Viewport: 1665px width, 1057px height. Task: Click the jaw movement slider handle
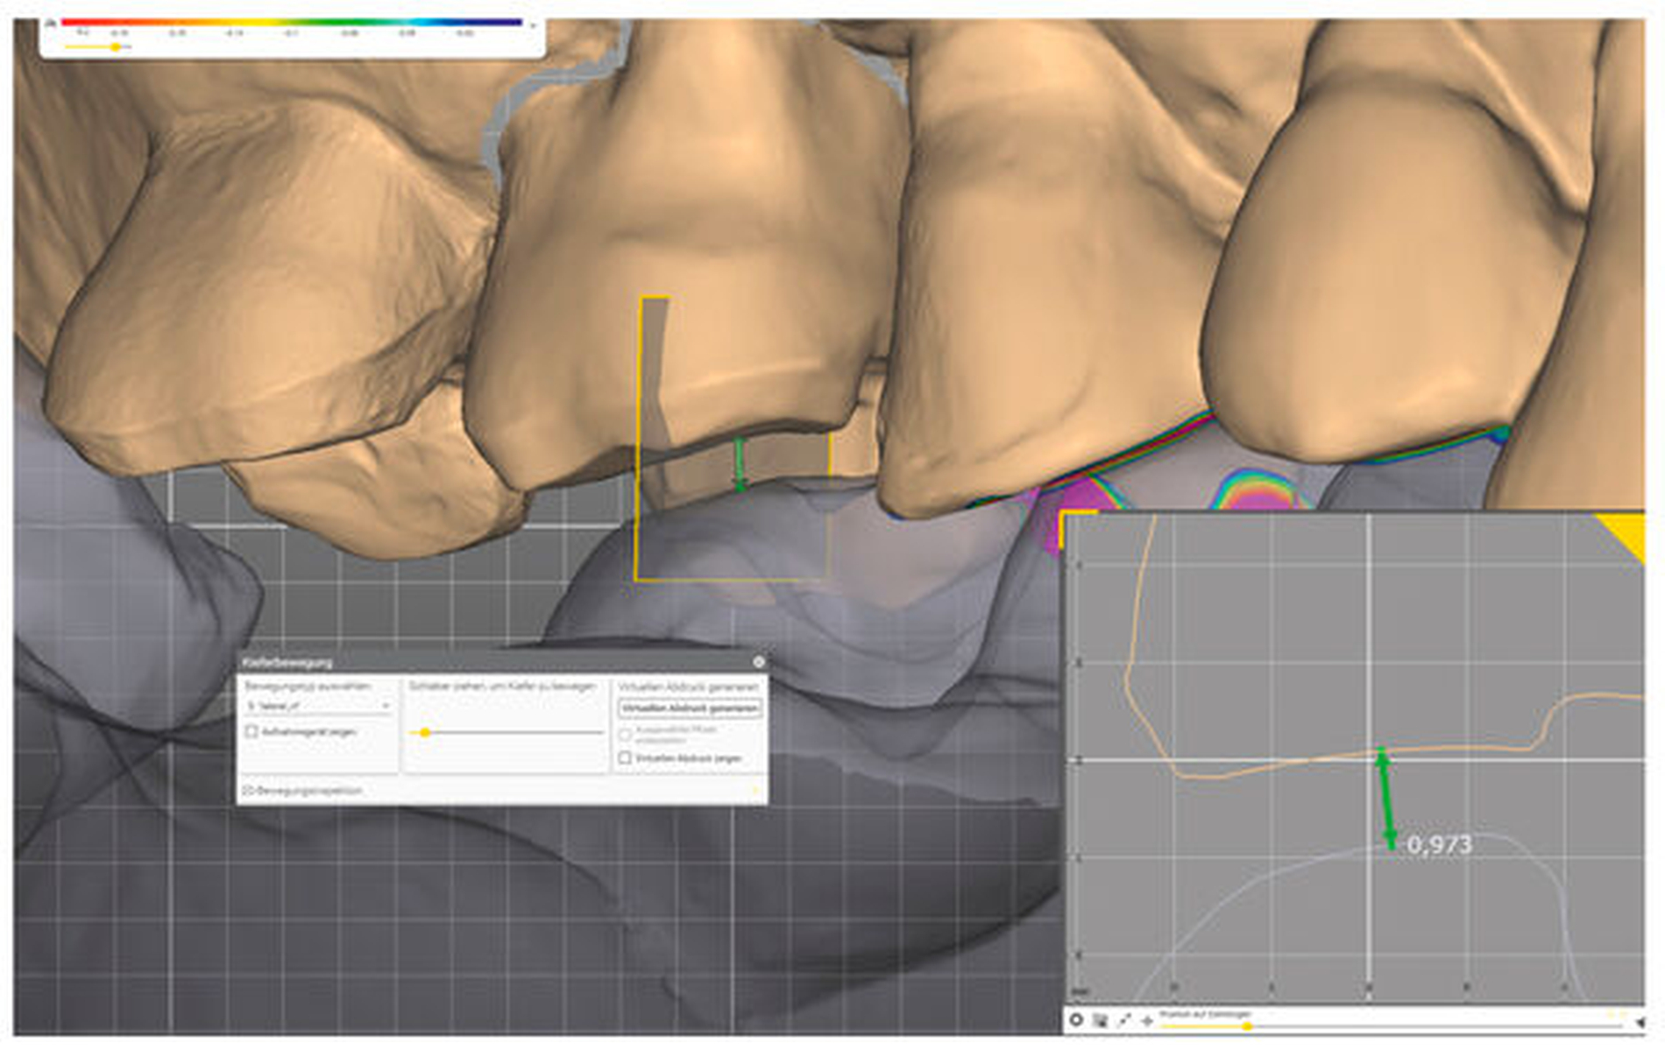click(x=425, y=732)
